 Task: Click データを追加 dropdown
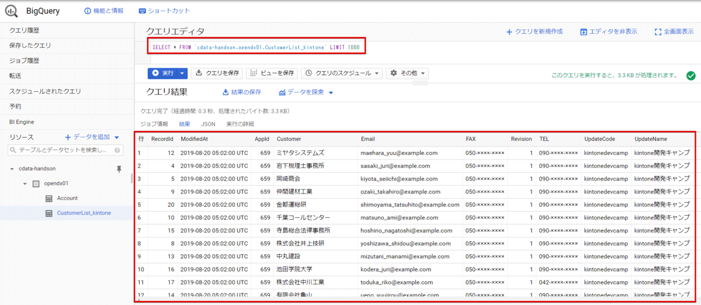pos(92,137)
